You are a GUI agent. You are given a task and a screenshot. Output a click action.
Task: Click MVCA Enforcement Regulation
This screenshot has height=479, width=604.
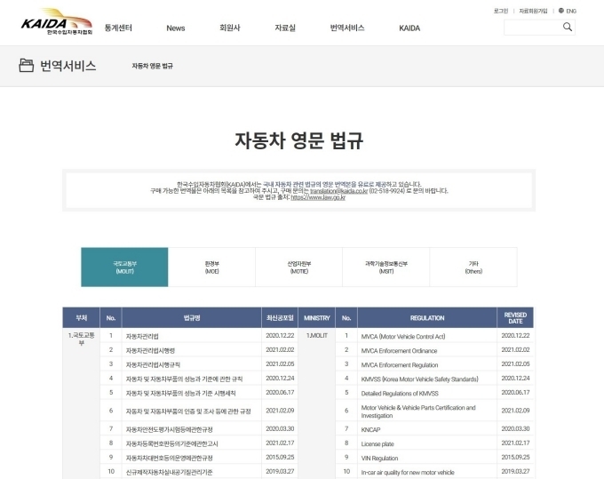coord(400,365)
